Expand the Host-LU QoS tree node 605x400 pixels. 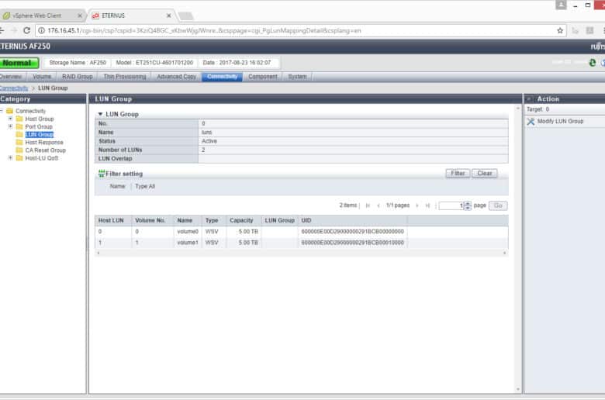click(x=10, y=158)
